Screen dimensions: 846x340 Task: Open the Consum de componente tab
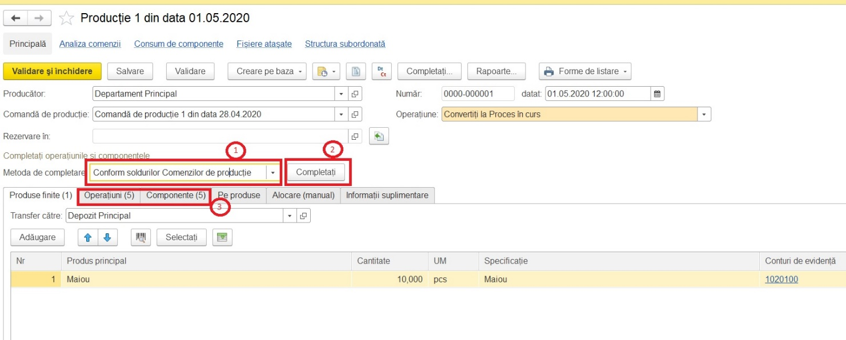coord(179,44)
